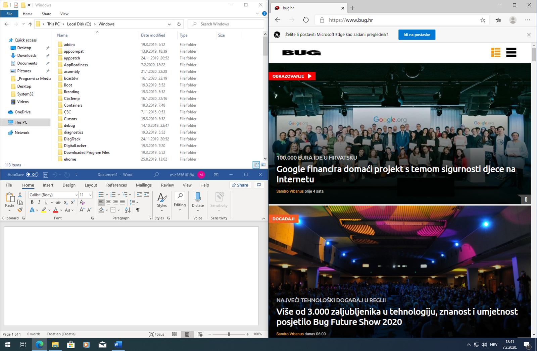Toggle AutoSave switch in Word

click(32, 175)
